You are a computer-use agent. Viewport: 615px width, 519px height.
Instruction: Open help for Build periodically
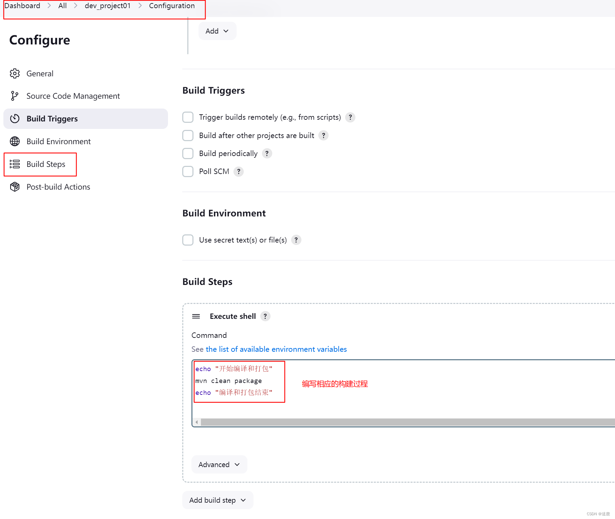(267, 154)
